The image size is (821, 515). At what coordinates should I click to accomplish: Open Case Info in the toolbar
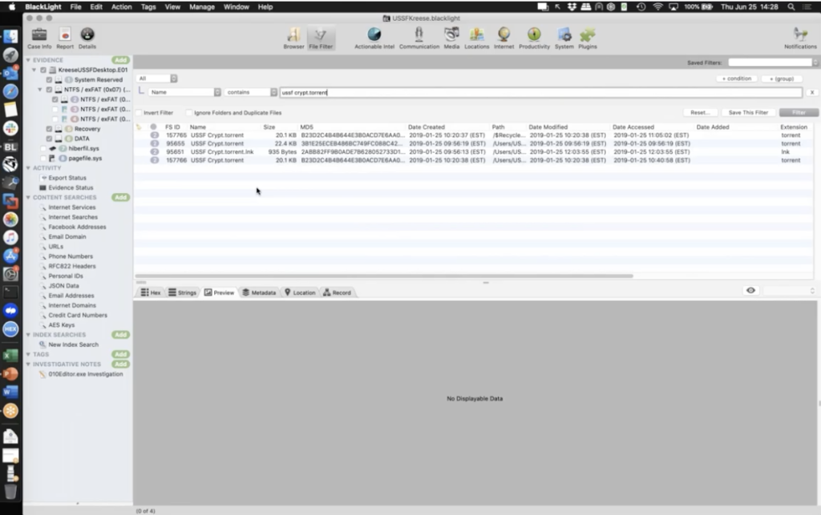(x=39, y=38)
